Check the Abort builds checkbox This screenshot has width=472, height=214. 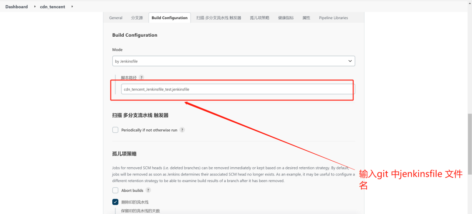coord(115,190)
